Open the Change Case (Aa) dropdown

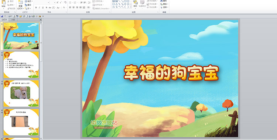(58, 7)
